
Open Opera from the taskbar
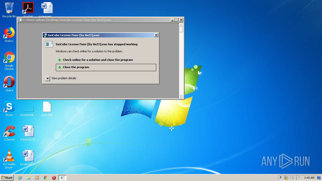54,178
